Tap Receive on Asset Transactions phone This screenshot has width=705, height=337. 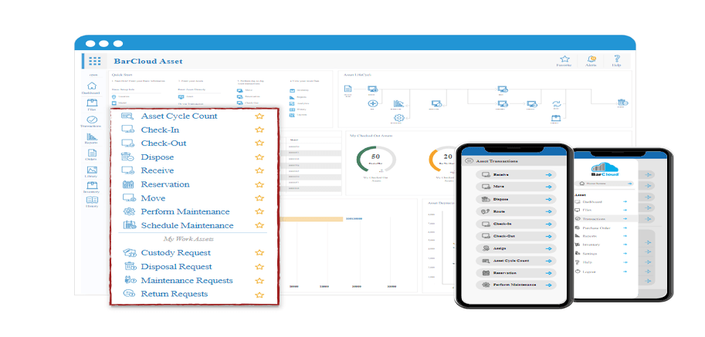coord(516,174)
